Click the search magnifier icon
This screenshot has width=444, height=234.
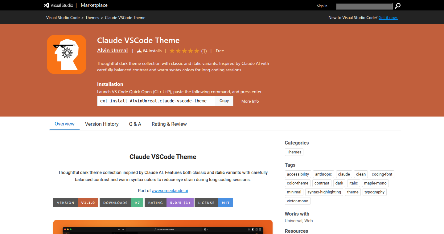point(398,6)
